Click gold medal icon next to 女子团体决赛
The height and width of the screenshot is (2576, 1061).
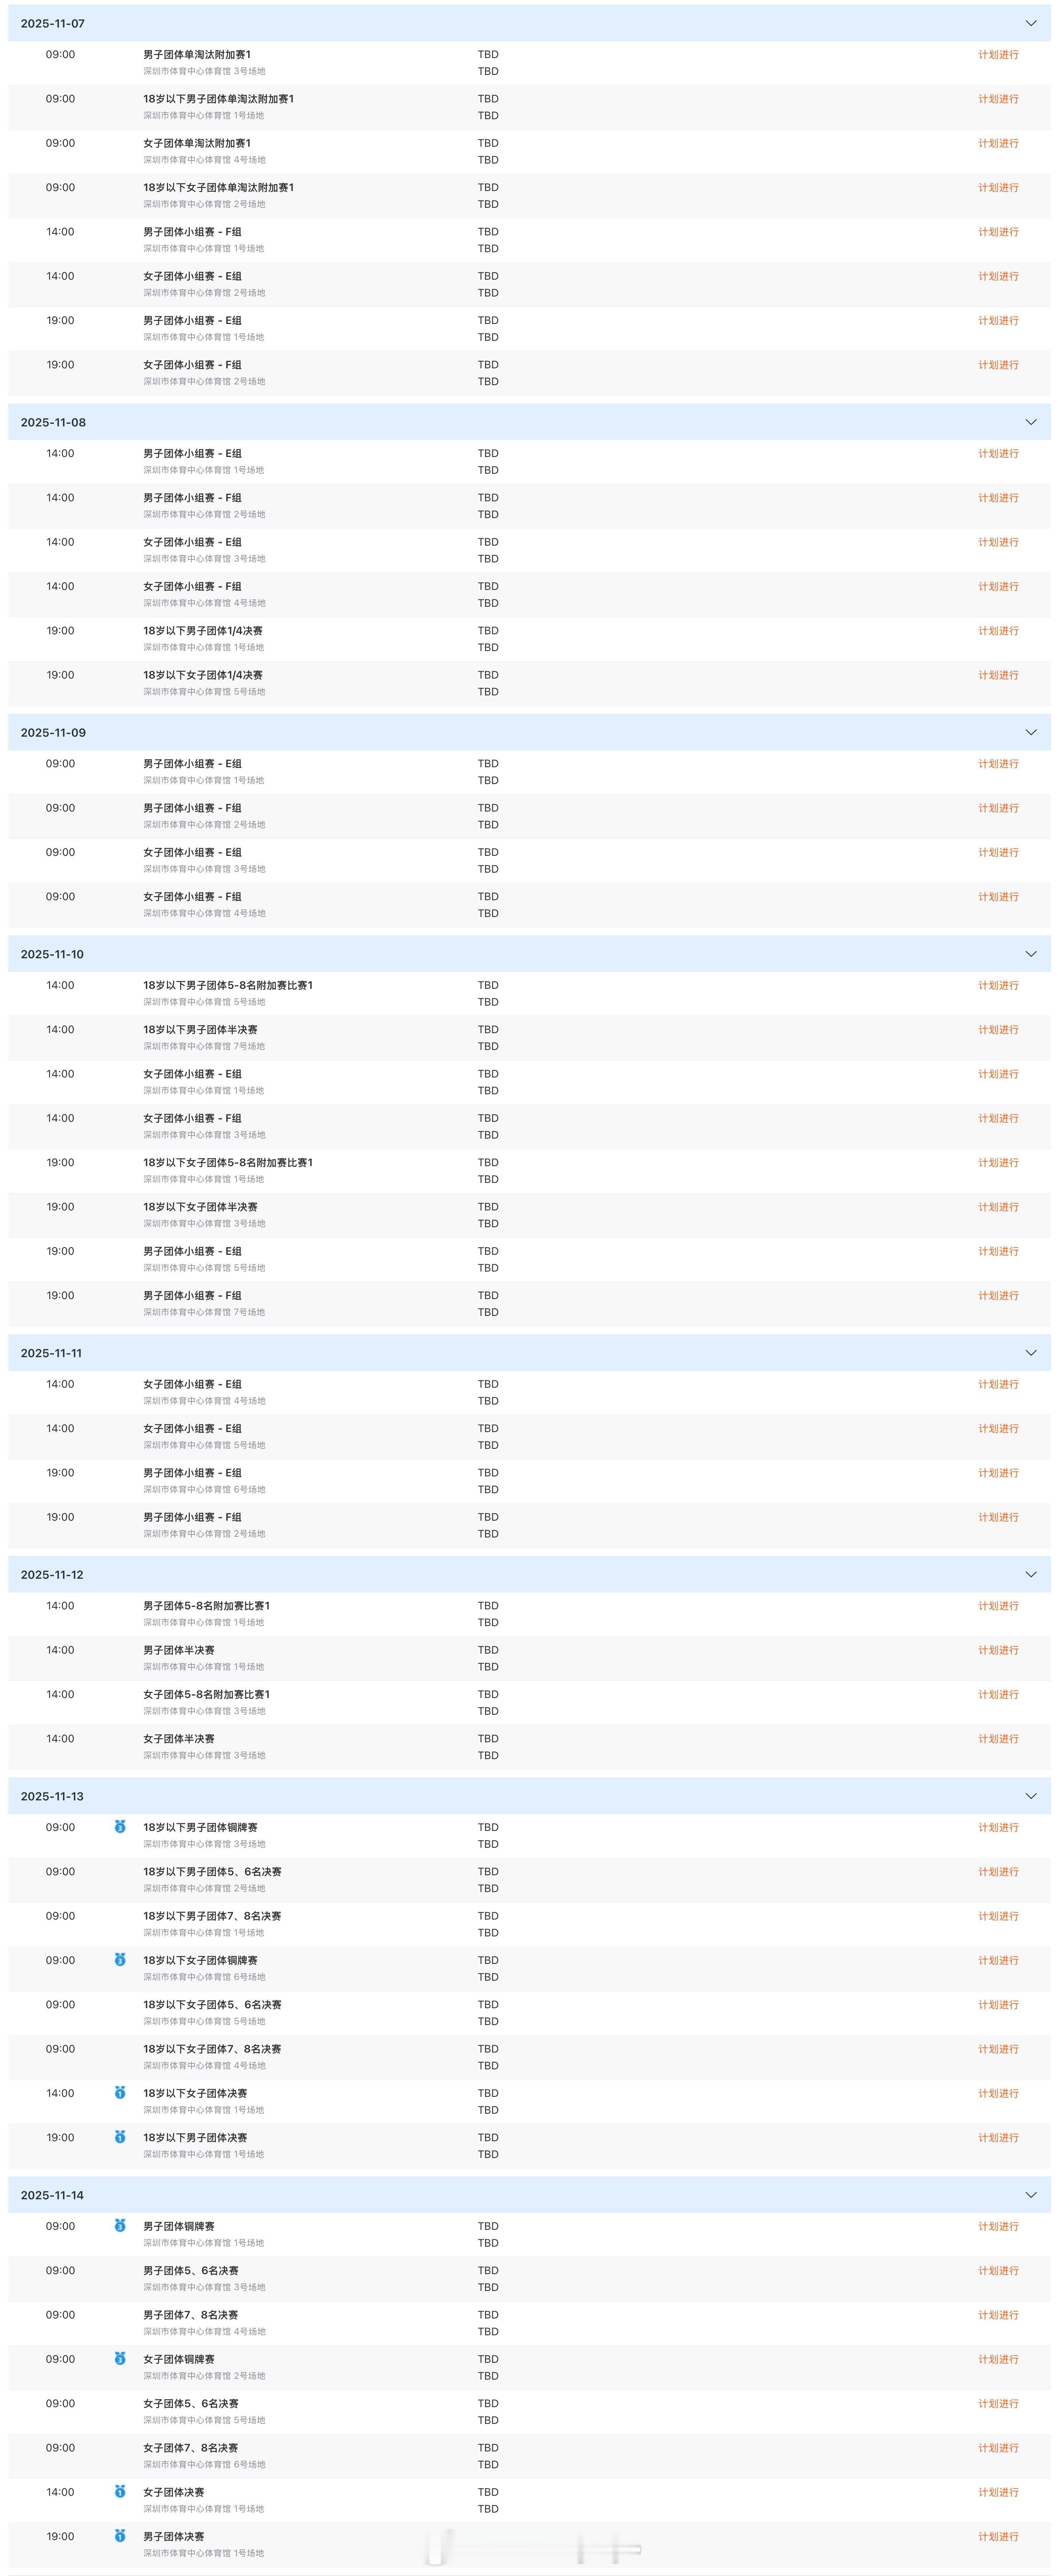pos(120,2492)
